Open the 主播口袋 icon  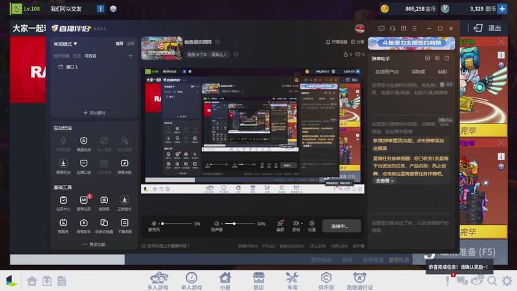point(84,166)
